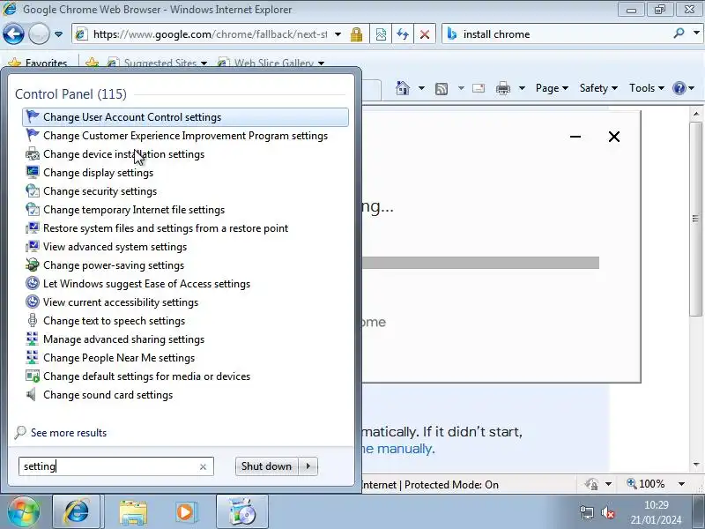Click the search magnifier icon
This screenshot has height=529, width=705.
tap(679, 34)
